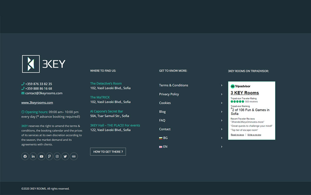Select the LinkedIn icon
The image size is (311, 195).
click(33, 156)
